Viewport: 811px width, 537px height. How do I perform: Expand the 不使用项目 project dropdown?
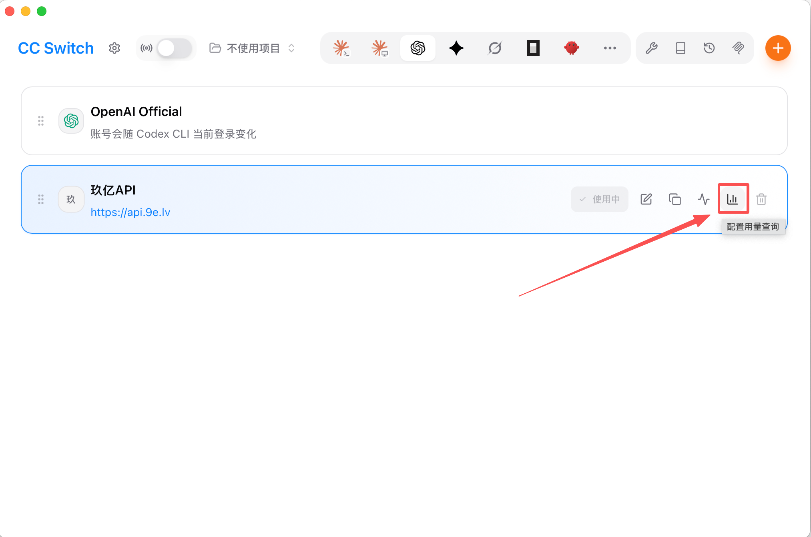[253, 48]
